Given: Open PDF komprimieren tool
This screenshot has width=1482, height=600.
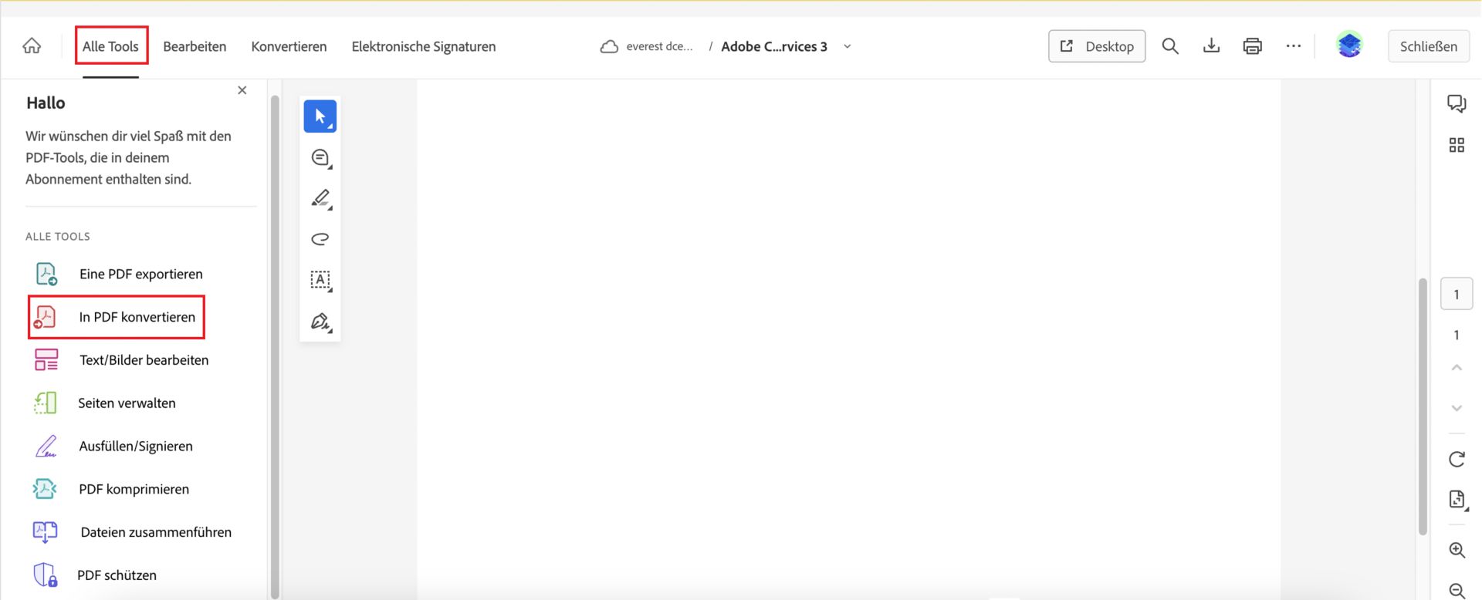Looking at the screenshot, I should click(111, 489).
